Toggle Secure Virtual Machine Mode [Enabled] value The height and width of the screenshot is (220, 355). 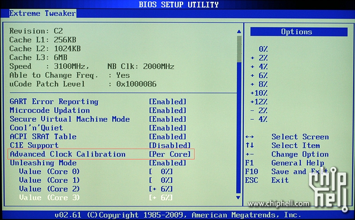pyautogui.click(x=168, y=119)
